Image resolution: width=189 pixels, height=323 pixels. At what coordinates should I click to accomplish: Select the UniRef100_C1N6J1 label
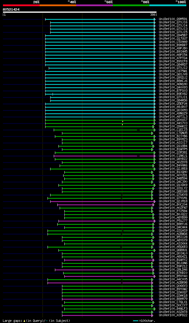pos(173,156)
